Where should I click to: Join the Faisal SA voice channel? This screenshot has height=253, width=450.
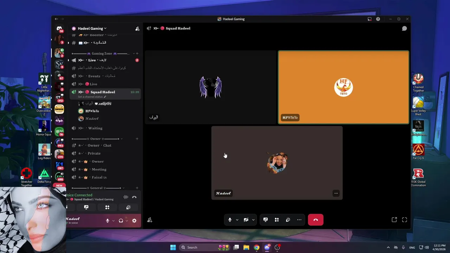[x=105, y=177]
